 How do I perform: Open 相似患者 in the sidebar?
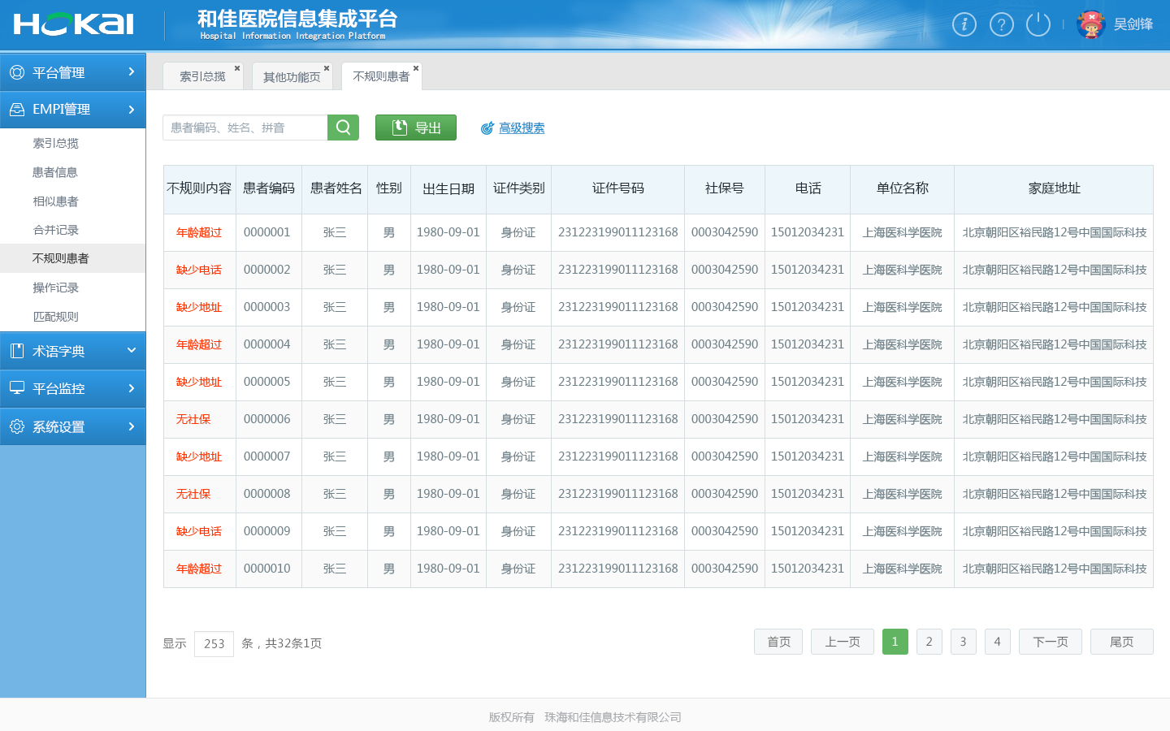(x=55, y=201)
